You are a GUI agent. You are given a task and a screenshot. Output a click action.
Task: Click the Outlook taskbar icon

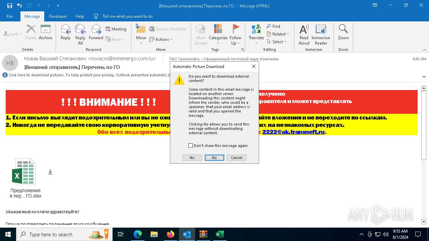coord(187,234)
